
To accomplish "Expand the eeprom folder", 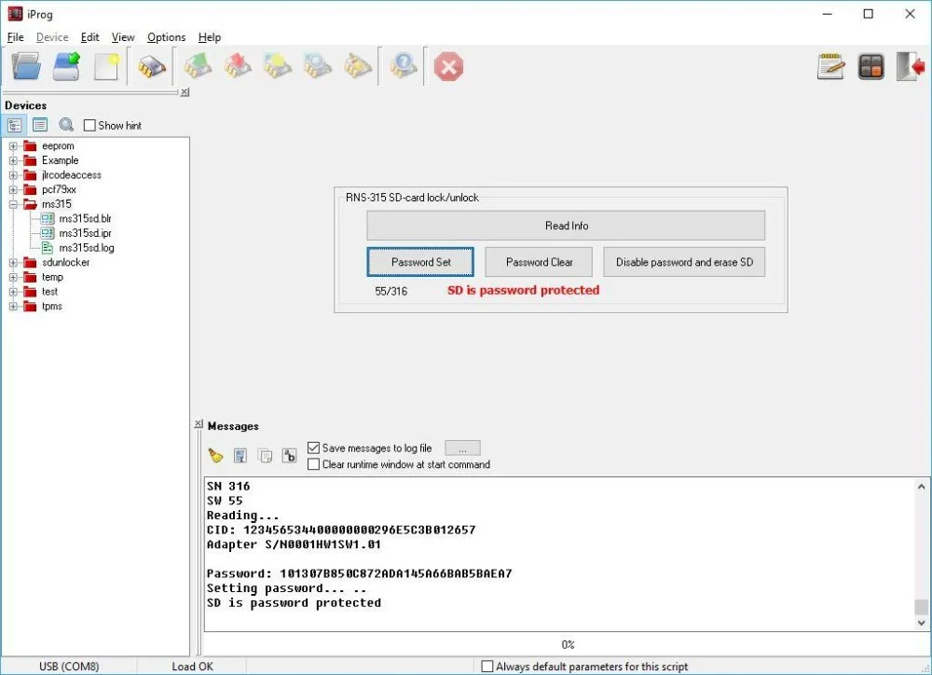I will pyautogui.click(x=13, y=145).
